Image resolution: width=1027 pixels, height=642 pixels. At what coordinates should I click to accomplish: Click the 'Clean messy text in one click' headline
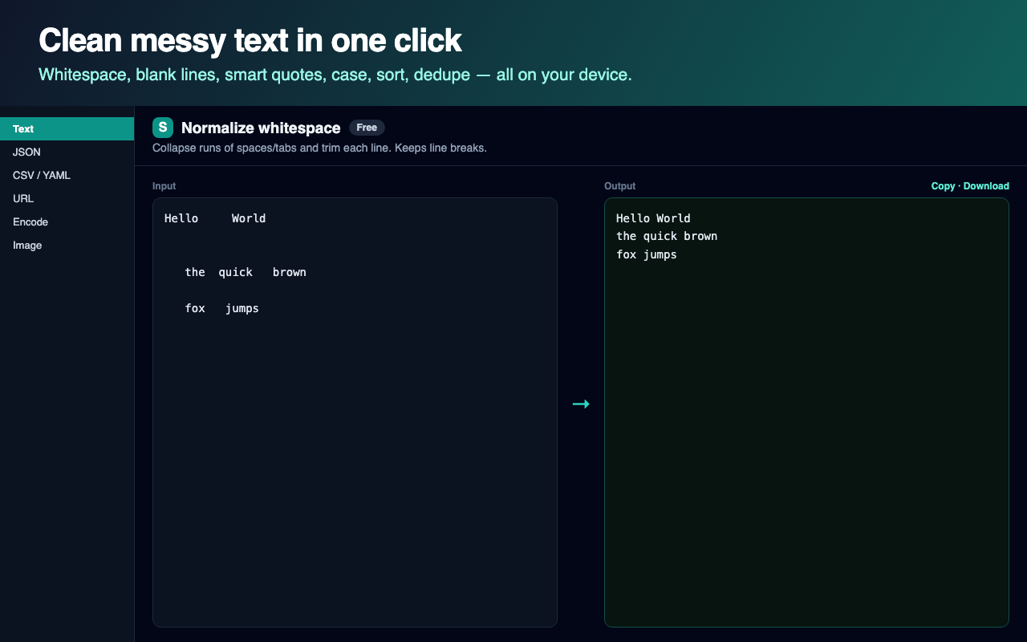click(x=250, y=40)
